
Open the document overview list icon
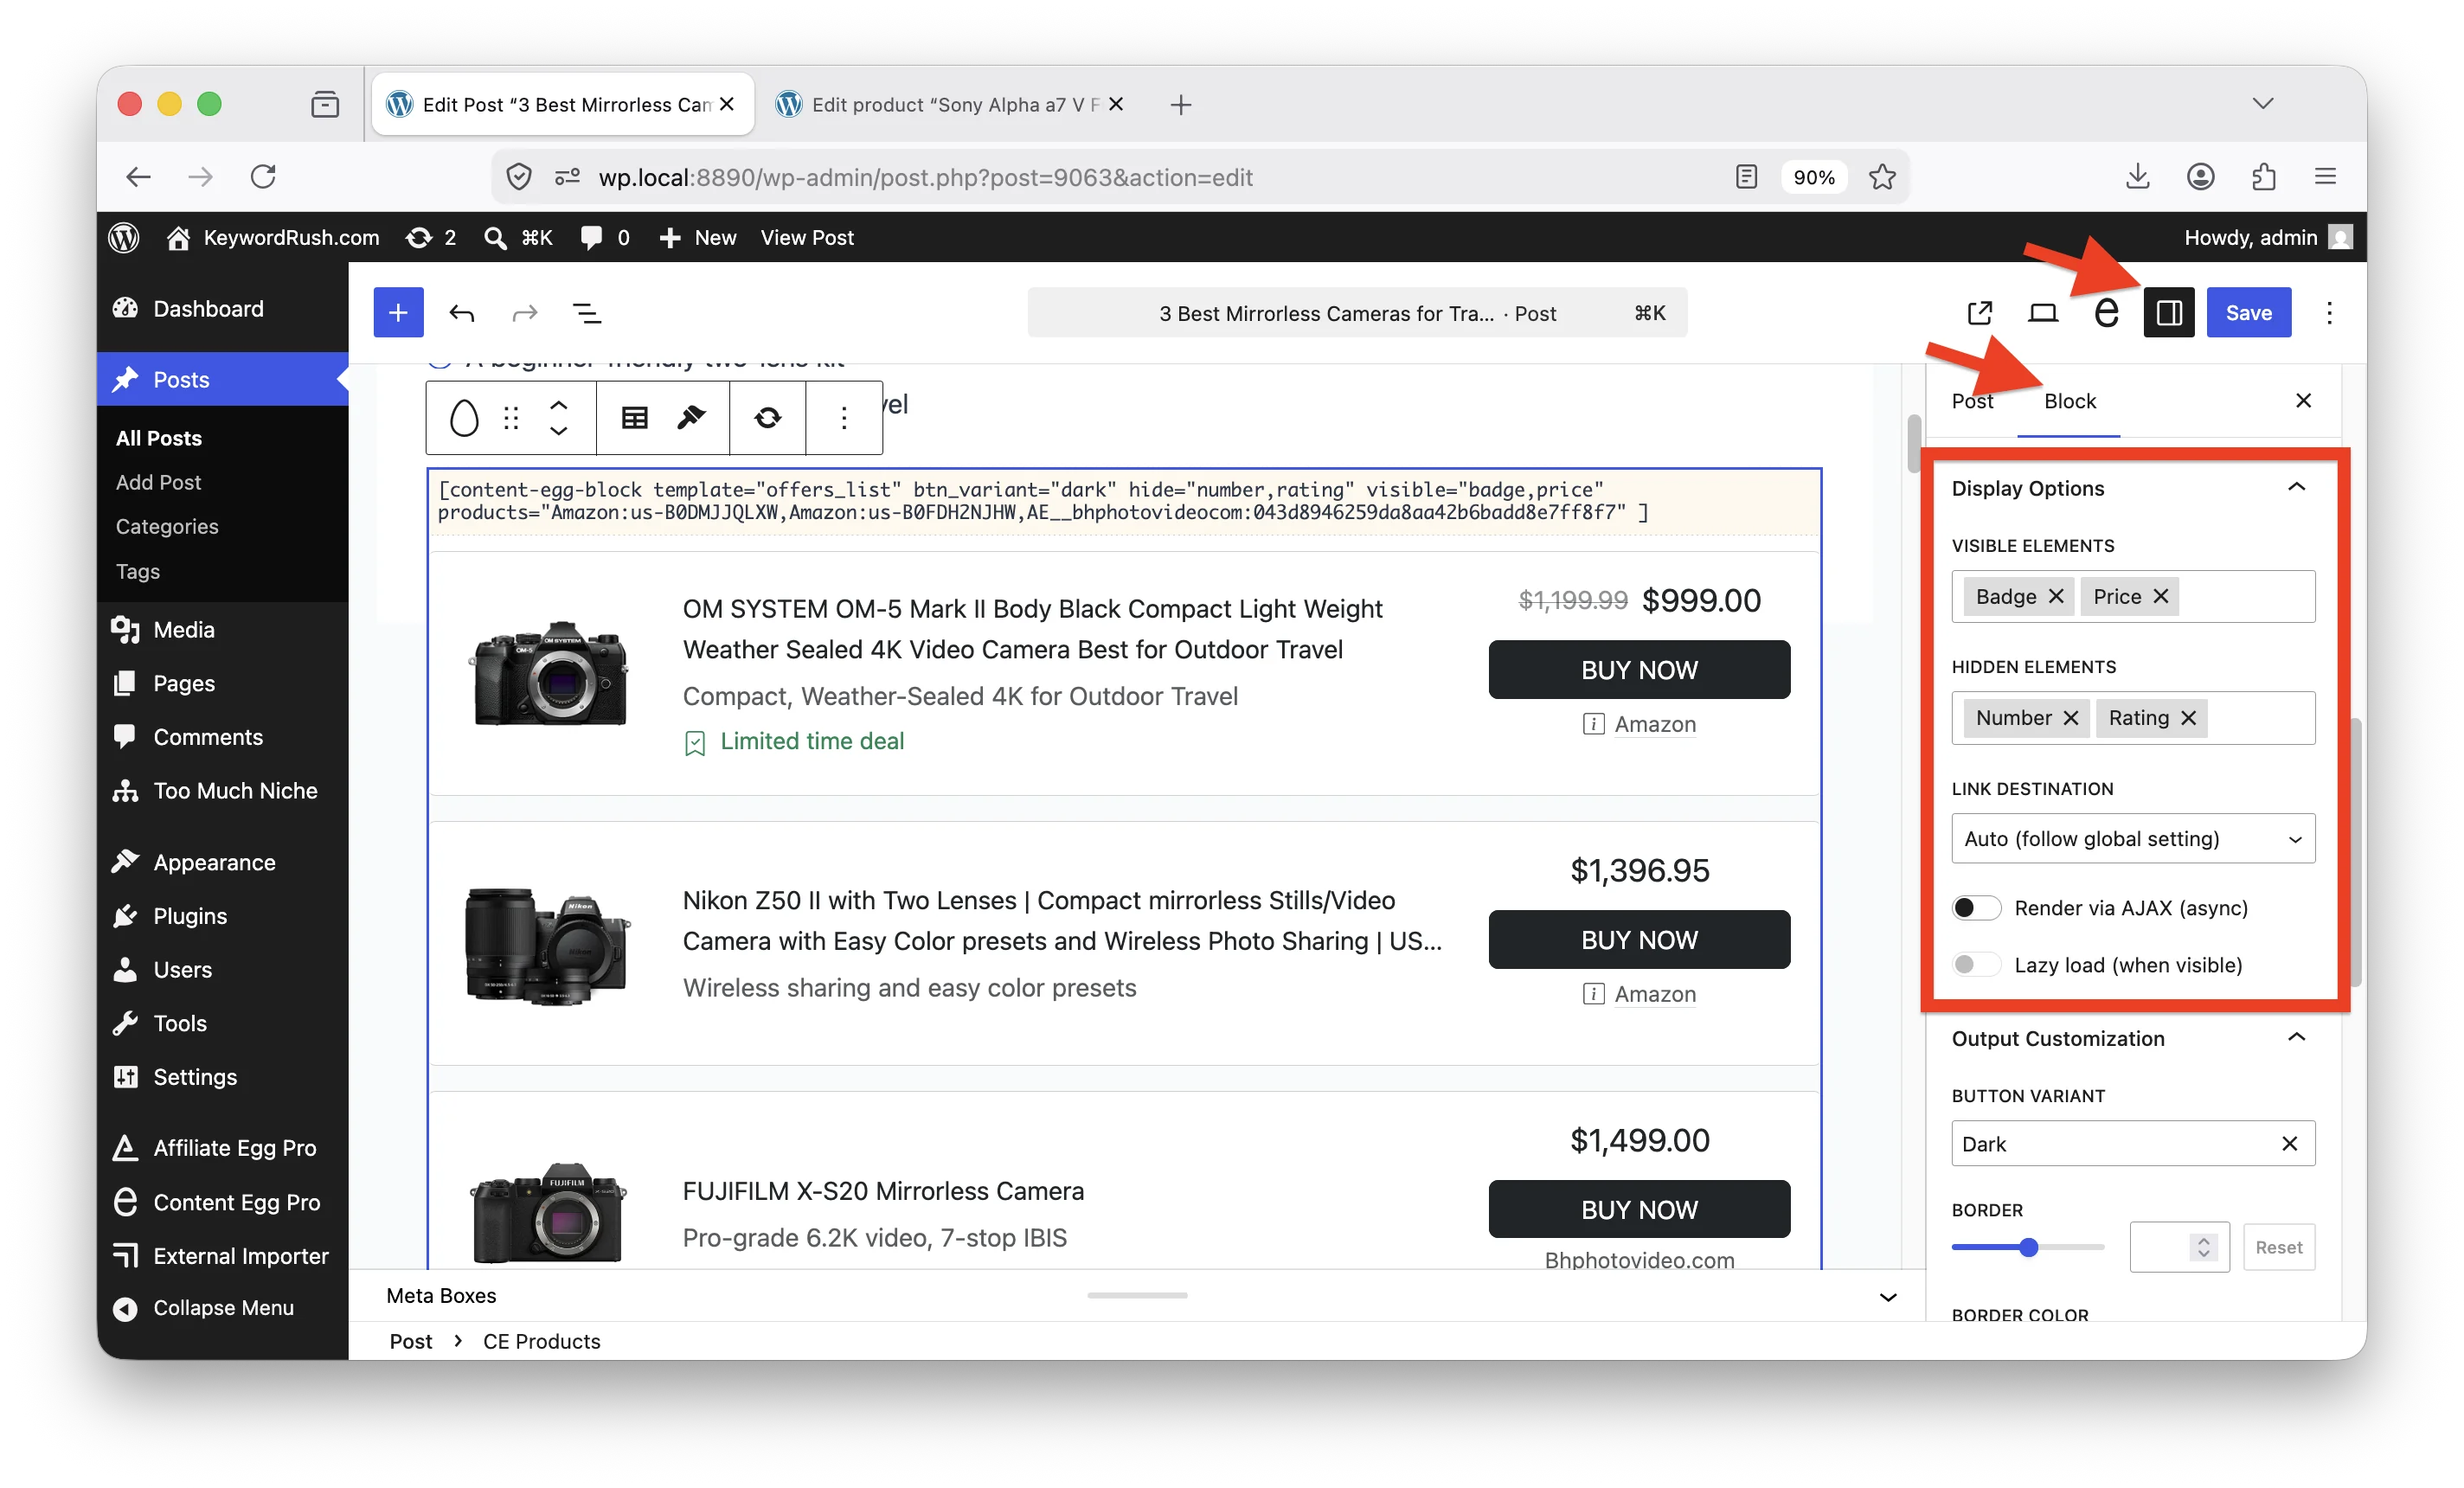(x=587, y=313)
